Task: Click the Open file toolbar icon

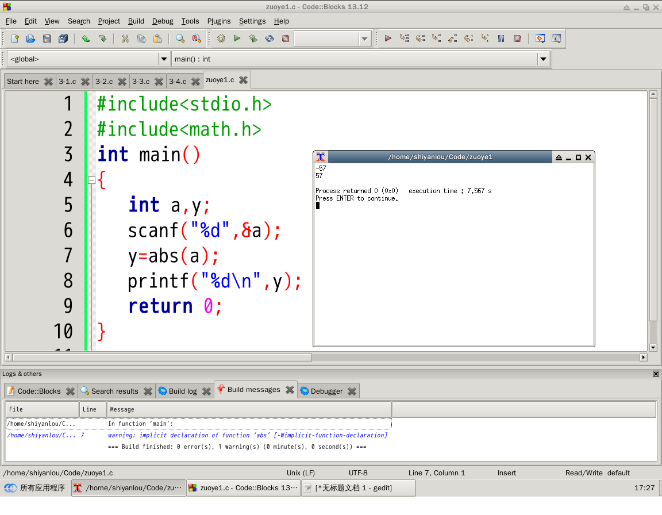Action: [31, 39]
